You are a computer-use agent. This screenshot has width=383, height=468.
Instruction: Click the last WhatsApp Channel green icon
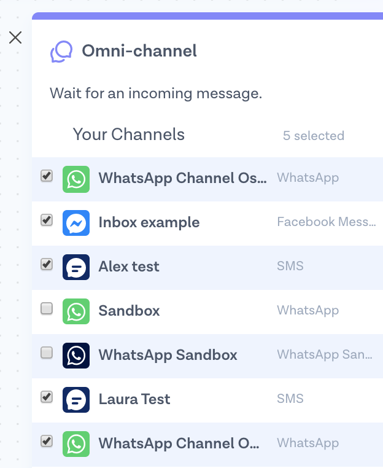coord(76,443)
